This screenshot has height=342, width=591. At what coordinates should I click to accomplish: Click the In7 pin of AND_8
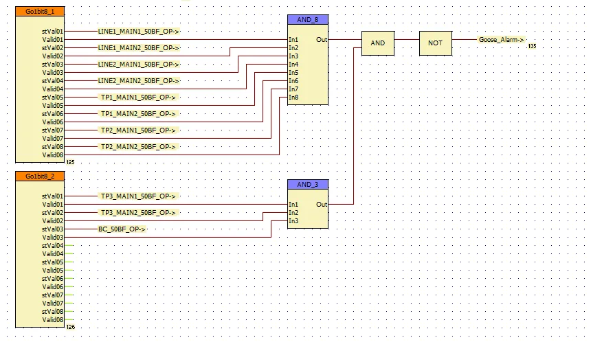coord(293,89)
